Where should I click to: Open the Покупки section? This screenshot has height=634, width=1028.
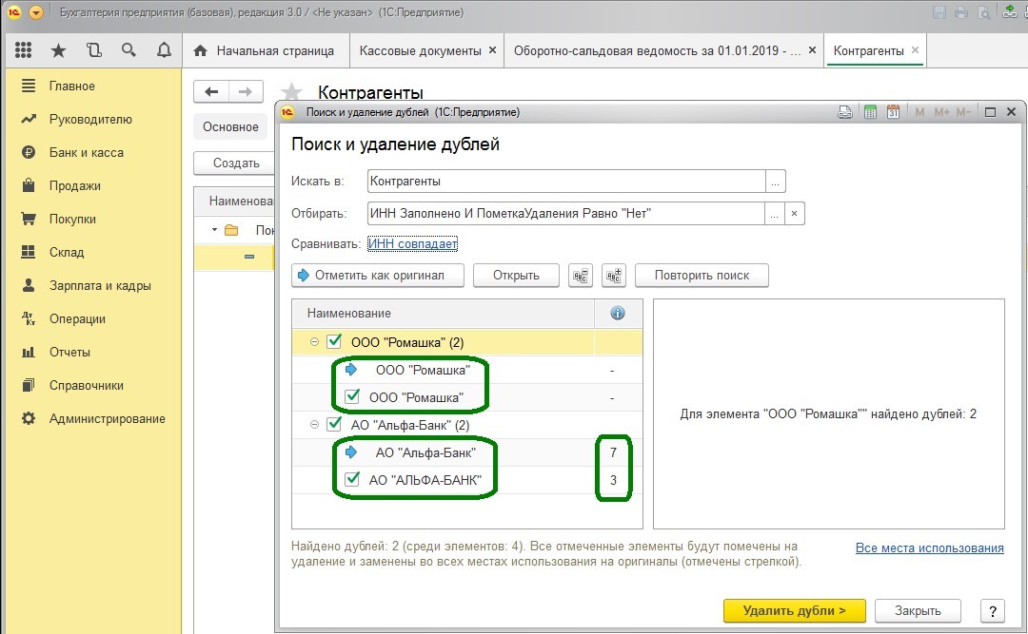pyautogui.click(x=72, y=220)
